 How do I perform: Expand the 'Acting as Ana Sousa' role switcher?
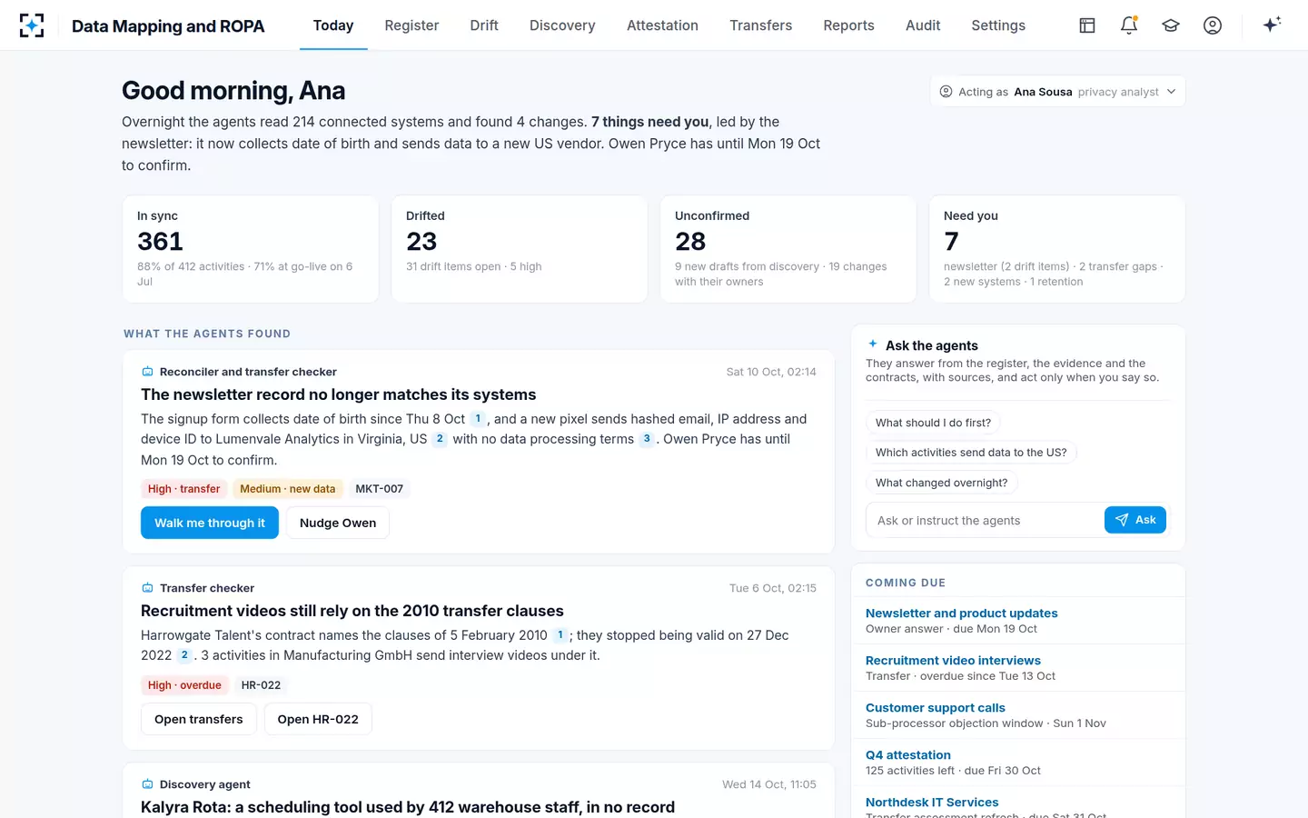click(x=1057, y=92)
